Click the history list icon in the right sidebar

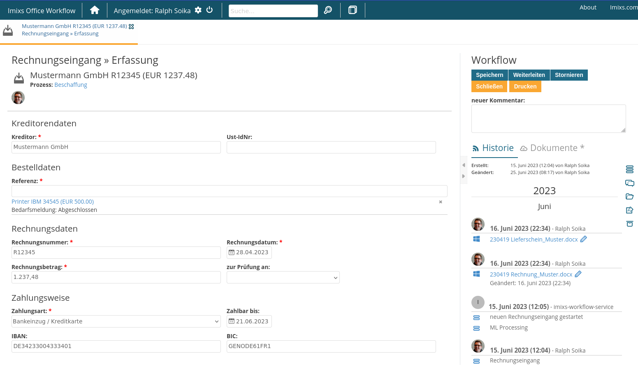coord(629,169)
